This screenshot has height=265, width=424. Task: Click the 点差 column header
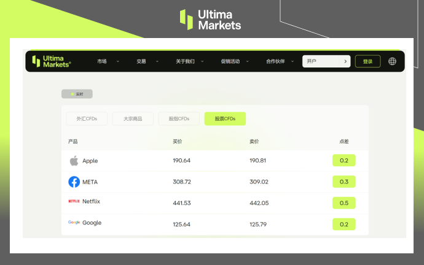[x=344, y=142]
